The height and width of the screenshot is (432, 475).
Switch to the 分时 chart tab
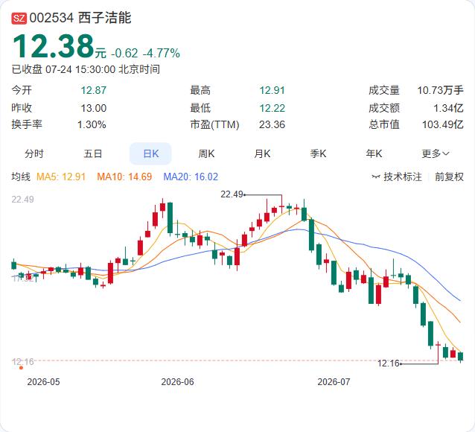pos(34,153)
